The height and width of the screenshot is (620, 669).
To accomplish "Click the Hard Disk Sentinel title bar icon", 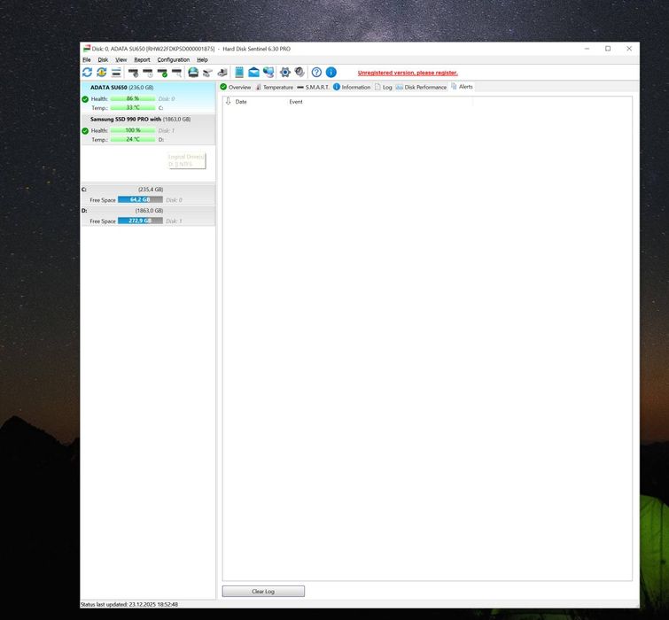I will pyautogui.click(x=87, y=48).
